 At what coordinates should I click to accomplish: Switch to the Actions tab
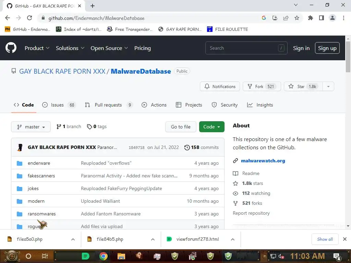coord(154,105)
